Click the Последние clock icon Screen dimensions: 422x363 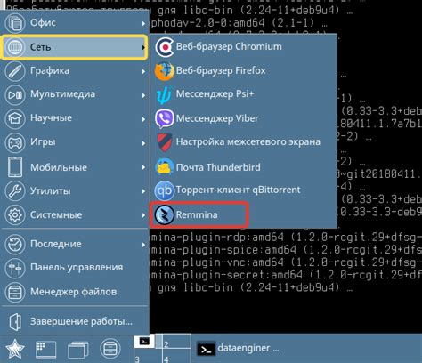pos(15,244)
